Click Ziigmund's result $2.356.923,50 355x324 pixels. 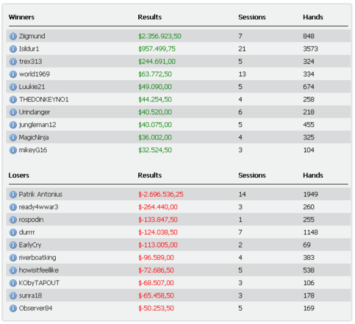click(x=160, y=36)
